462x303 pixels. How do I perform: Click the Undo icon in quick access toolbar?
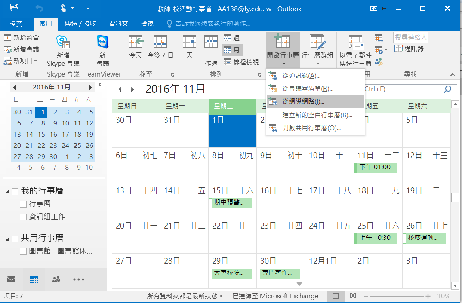coord(39,8)
